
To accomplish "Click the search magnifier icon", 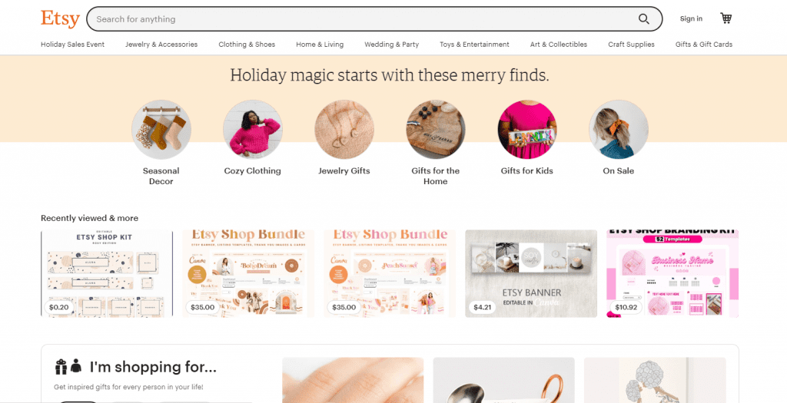I will (x=643, y=19).
